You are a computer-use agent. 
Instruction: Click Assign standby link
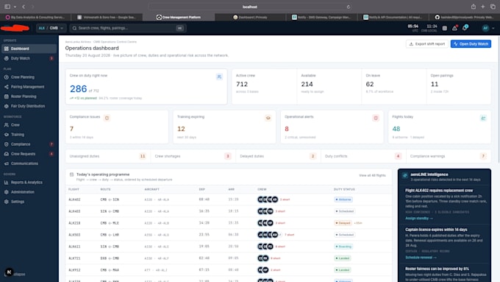coord(418,218)
